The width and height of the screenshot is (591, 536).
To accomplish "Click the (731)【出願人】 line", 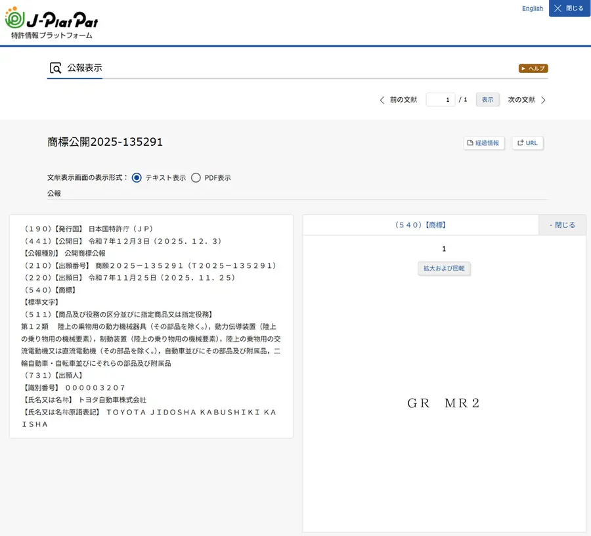I will [x=53, y=376].
